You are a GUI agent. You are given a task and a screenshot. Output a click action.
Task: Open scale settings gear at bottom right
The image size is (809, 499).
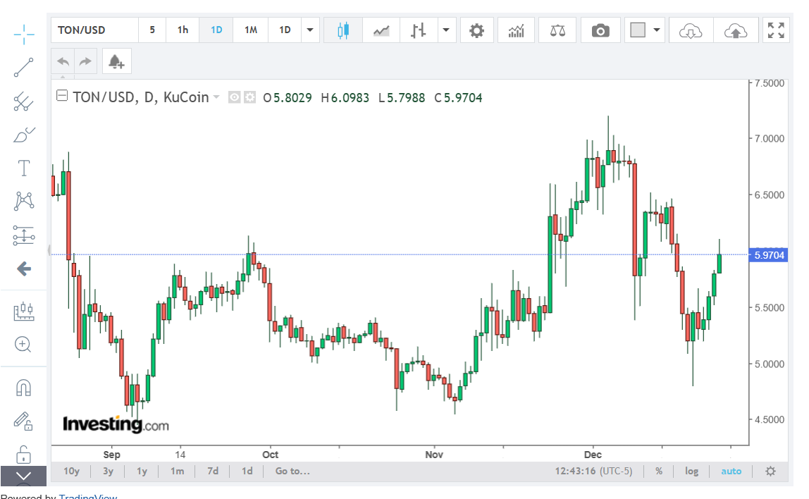770,471
